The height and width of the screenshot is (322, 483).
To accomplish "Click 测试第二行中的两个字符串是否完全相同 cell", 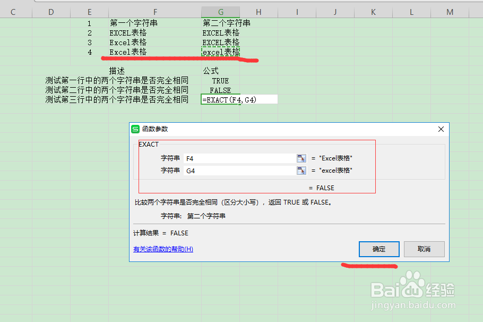I will click(117, 90).
